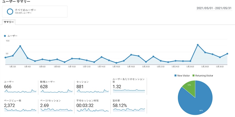Click the ユーザー サマリー page title

coord(16,2)
